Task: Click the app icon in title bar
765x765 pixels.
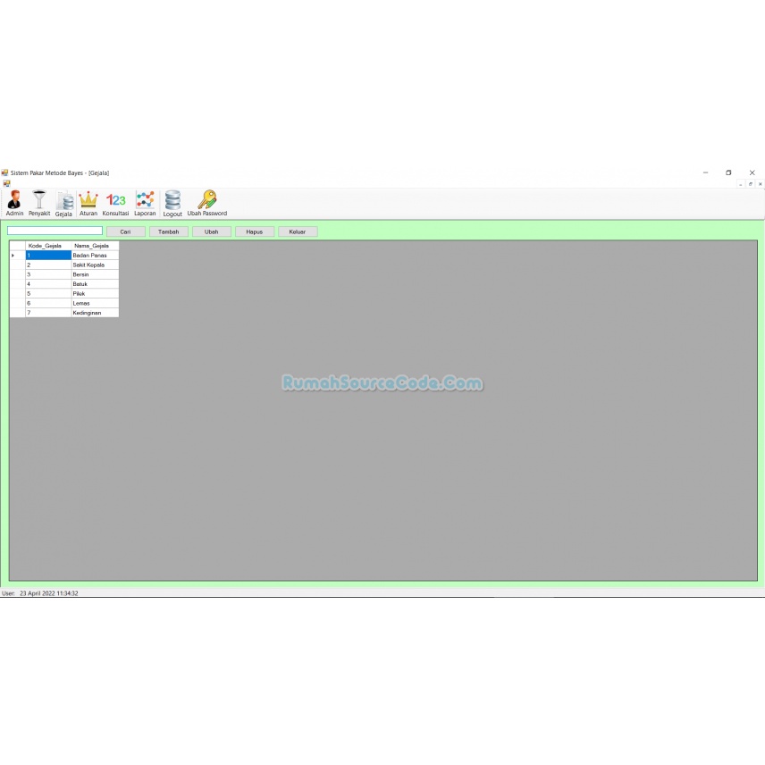Action: 4,172
